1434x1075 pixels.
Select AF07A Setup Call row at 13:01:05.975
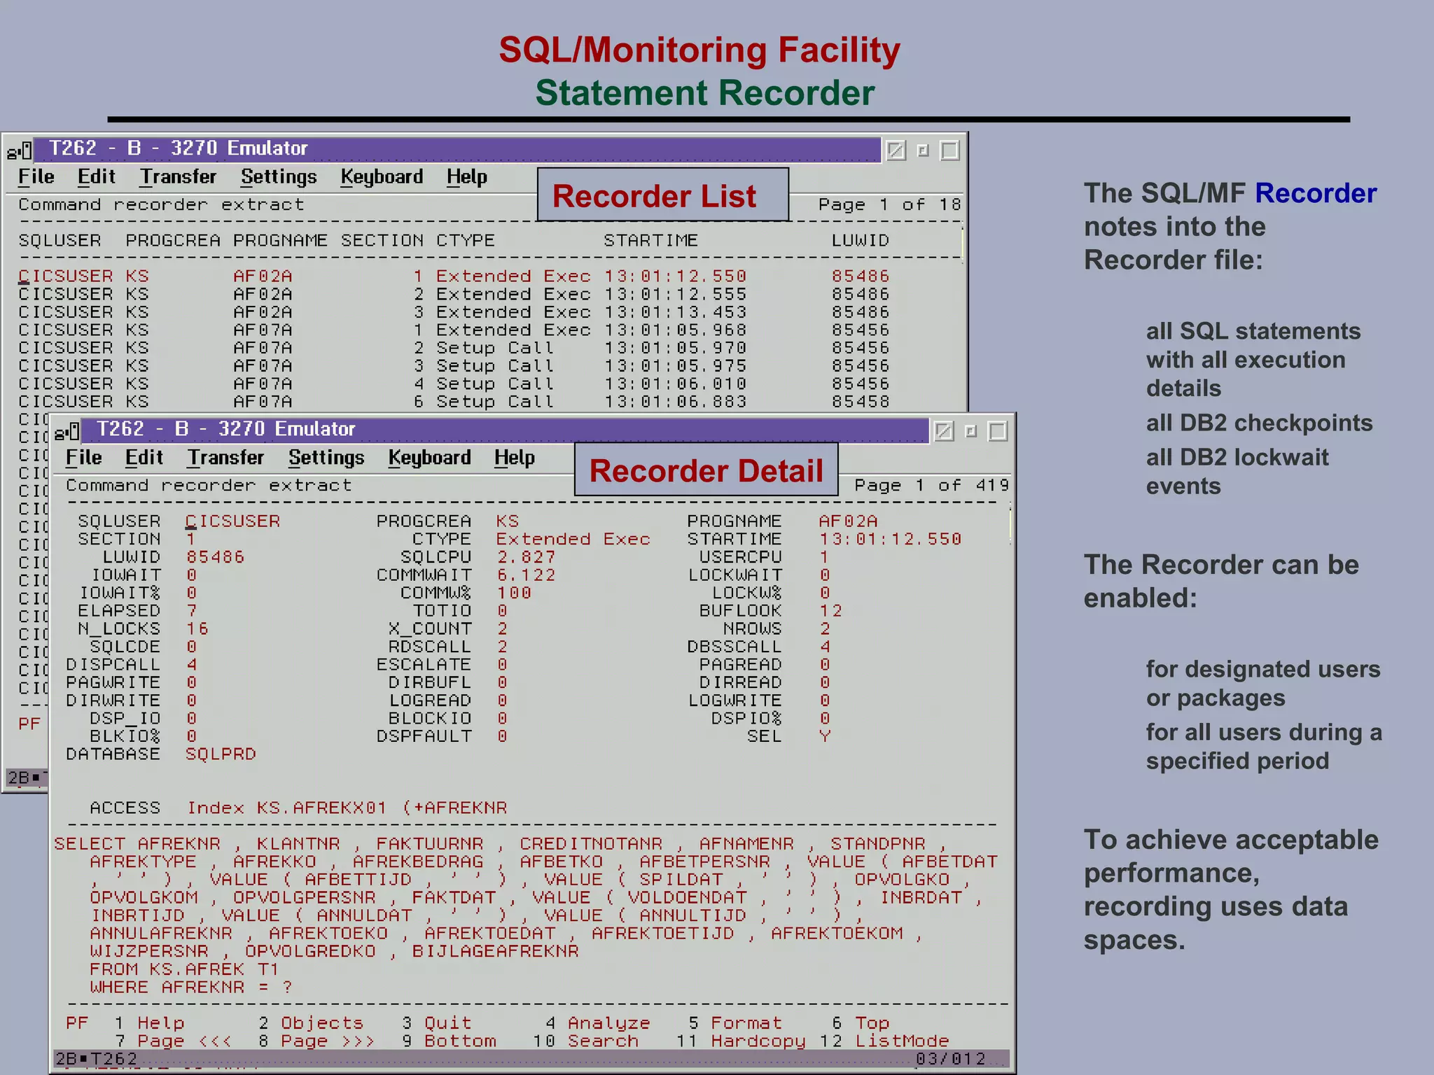(454, 366)
